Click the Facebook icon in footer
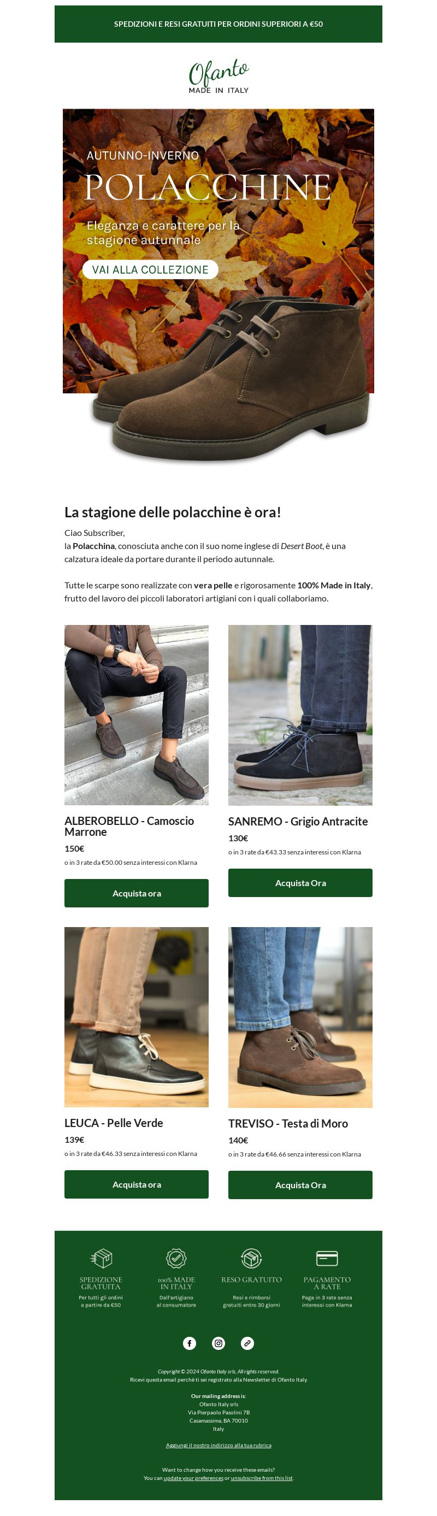This screenshot has height=1516, width=437. tap(190, 1343)
